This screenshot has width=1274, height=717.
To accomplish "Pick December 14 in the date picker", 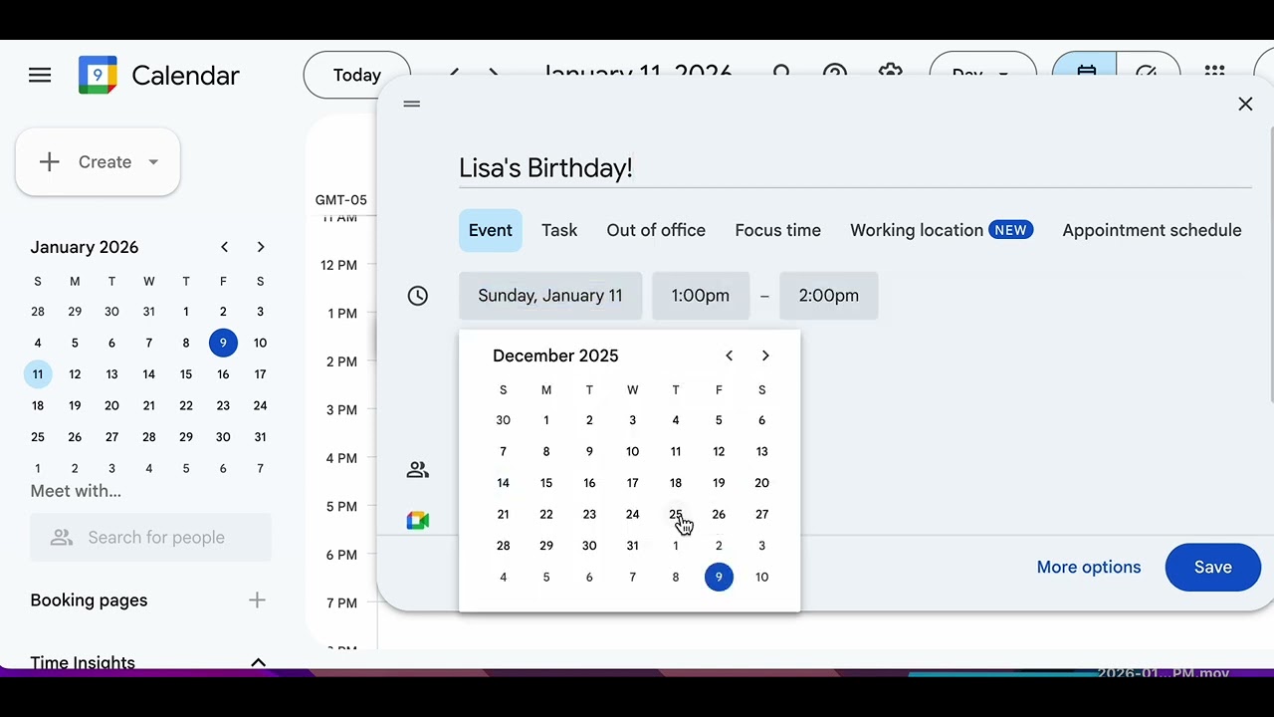I will click(x=504, y=483).
